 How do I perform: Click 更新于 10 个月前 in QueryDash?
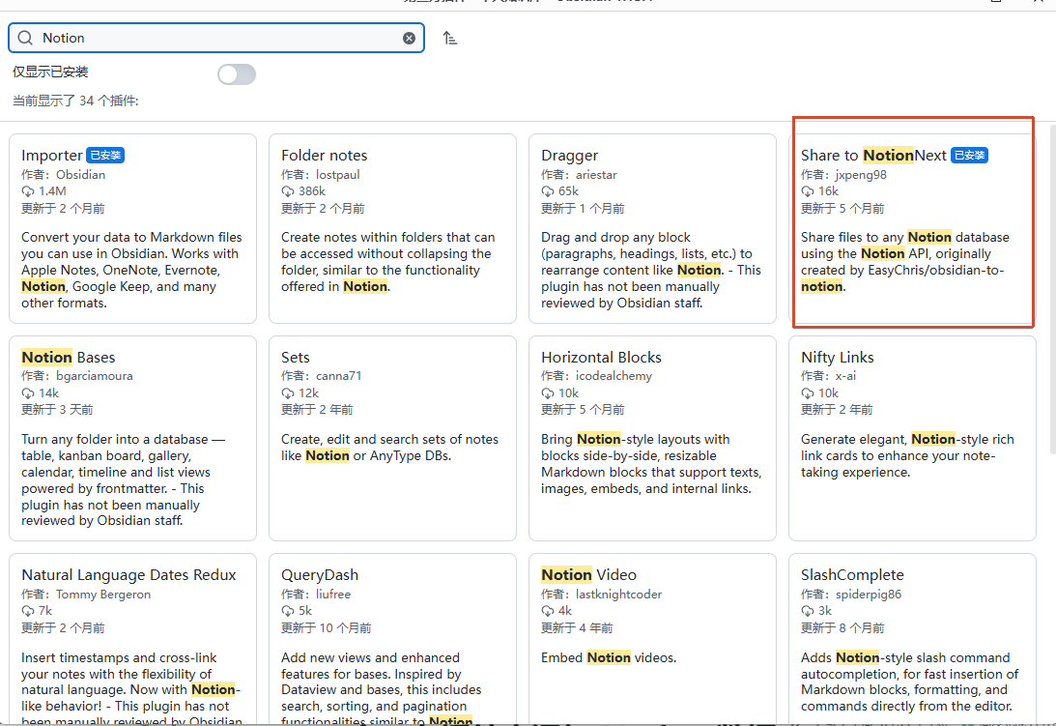coord(326,628)
